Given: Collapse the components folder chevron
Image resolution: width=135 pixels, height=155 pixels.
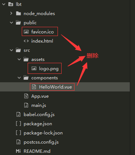Looking at the screenshot, I should tap(19, 78).
